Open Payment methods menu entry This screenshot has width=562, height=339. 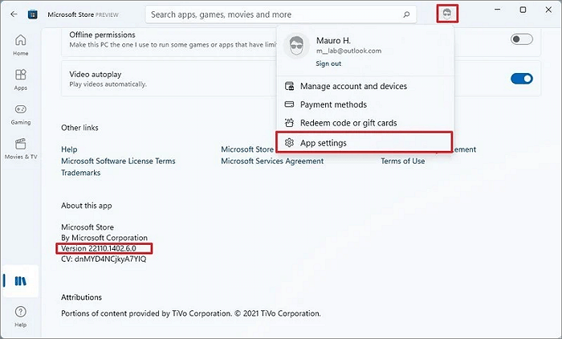tap(333, 104)
